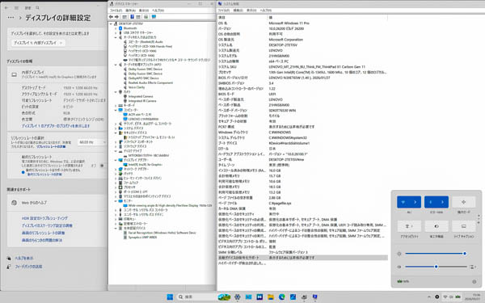The image size is (485, 303).
Task: Open the Windows Start button on taskbar
Action: [170, 297]
